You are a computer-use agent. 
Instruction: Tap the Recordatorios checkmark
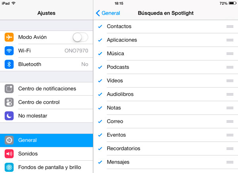(x=100, y=149)
